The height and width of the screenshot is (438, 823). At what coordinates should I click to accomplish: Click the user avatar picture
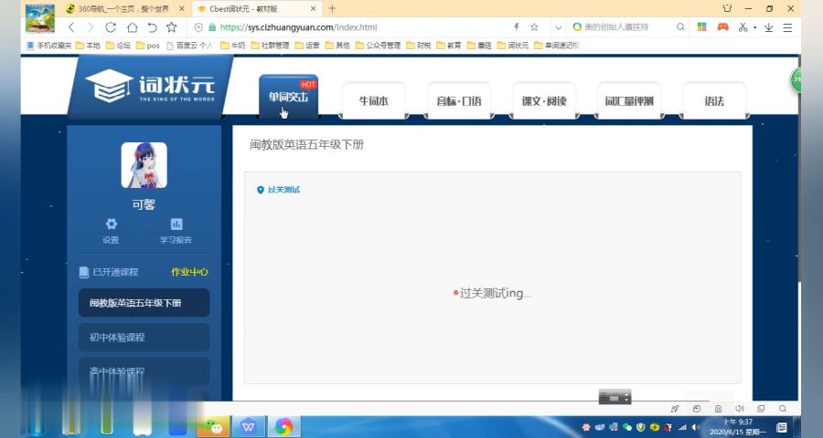click(144, 165)
